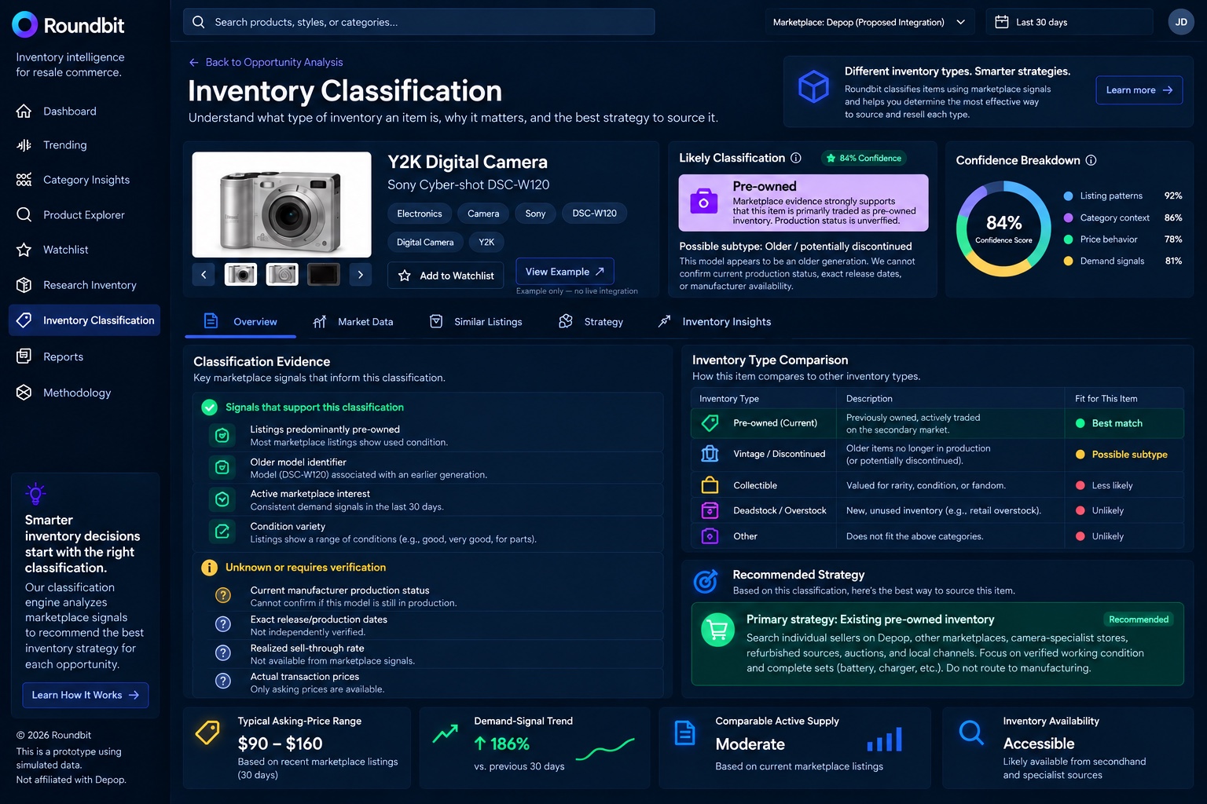
Task: Click the search magnifier icon in top bar
Action: [x=199, y=22]
